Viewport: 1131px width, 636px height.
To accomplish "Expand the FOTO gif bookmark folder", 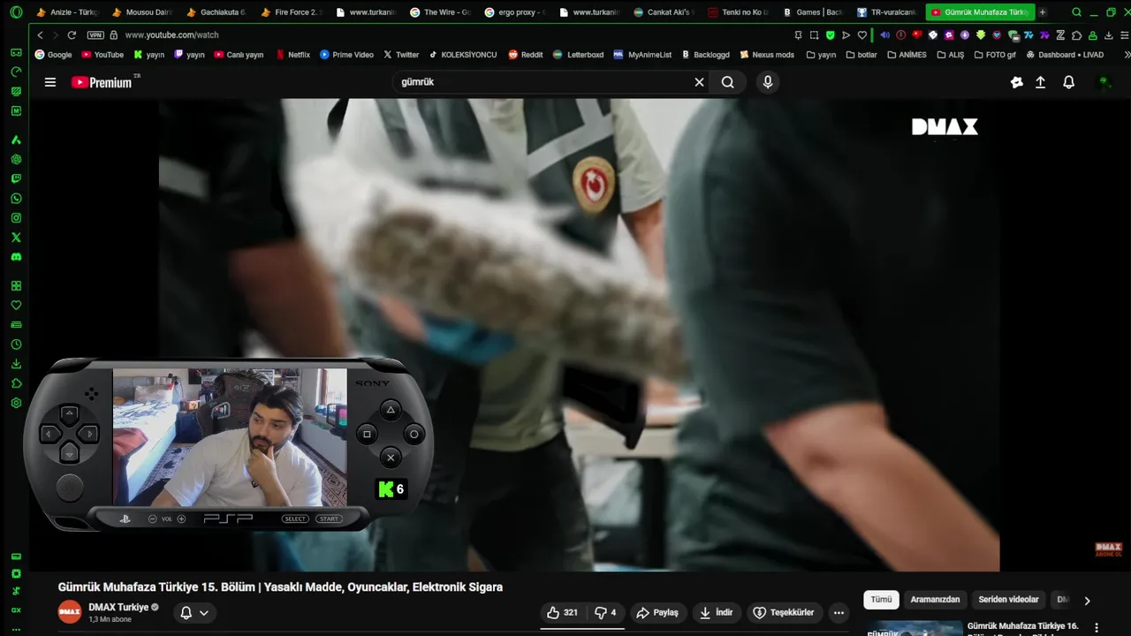I will (x=995, y=54).
